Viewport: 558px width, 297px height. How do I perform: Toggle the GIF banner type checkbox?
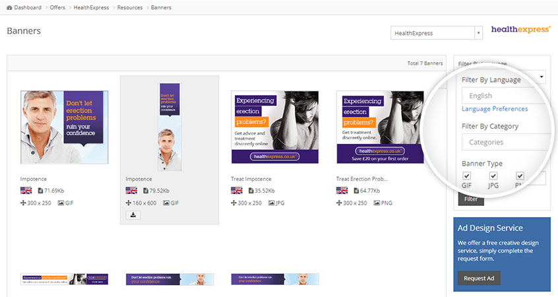(x=466, y=176)
